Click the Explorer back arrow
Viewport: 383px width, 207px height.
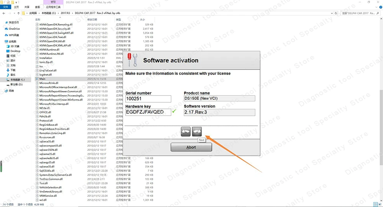(4, 13)
